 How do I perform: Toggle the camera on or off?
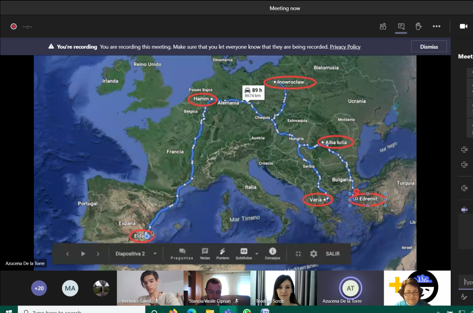[463, 26]
